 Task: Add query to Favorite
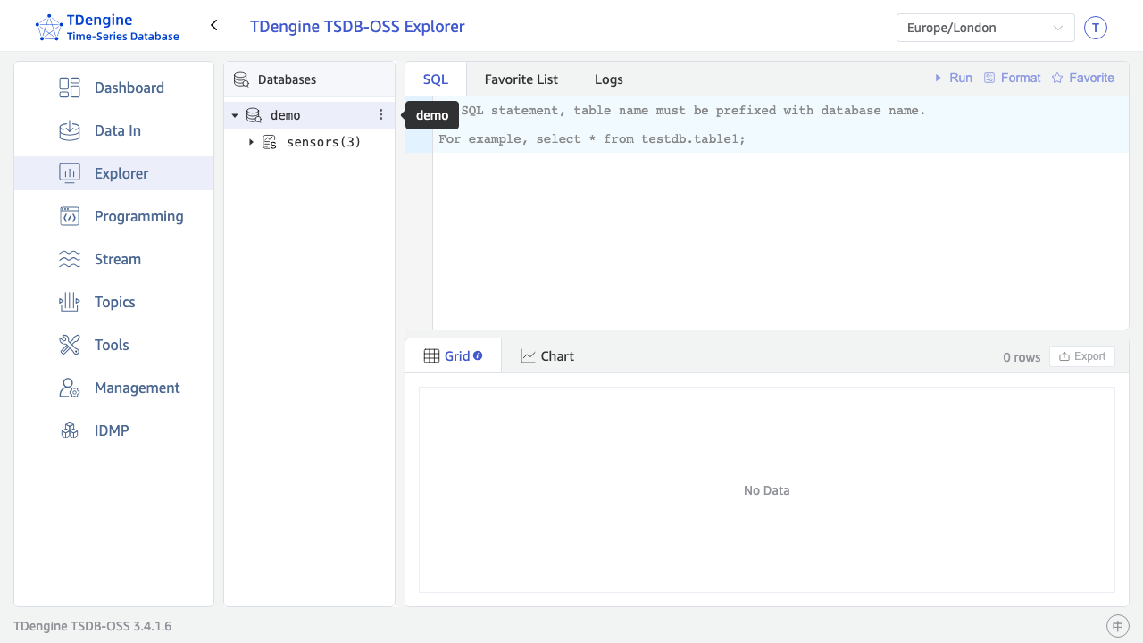[x=1082, y=78]
